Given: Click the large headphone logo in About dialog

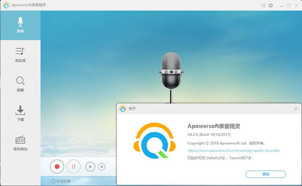Looking at the screenshot, I should (x=154, y=141).
